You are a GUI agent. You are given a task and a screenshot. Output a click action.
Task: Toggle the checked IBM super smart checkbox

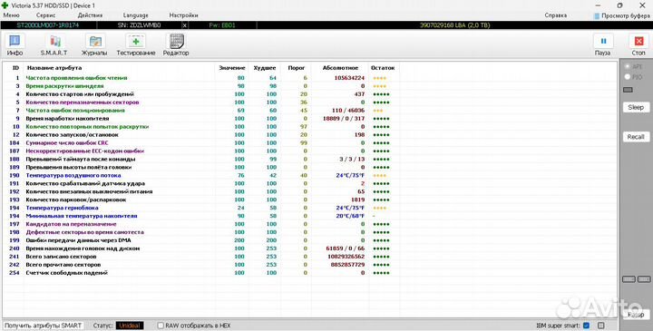(587, 326)
